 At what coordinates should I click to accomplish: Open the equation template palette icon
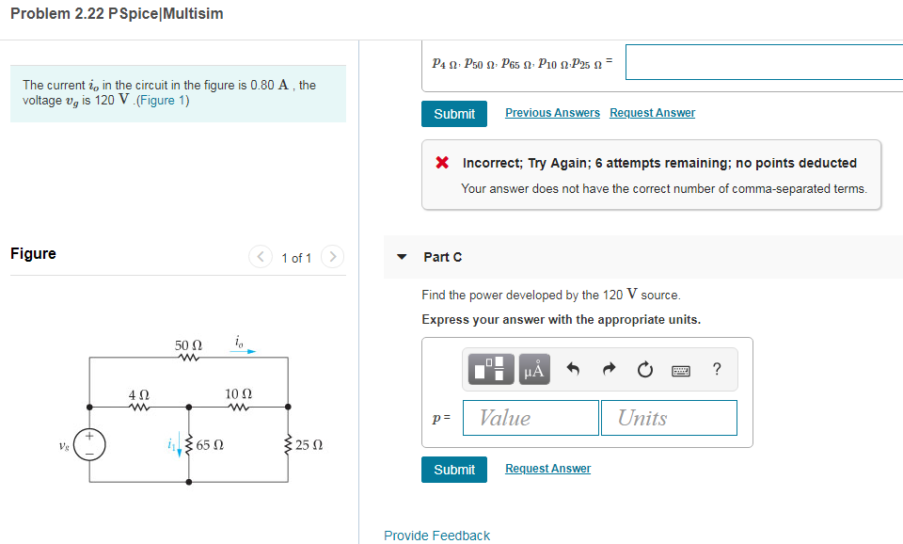(488, 369)
